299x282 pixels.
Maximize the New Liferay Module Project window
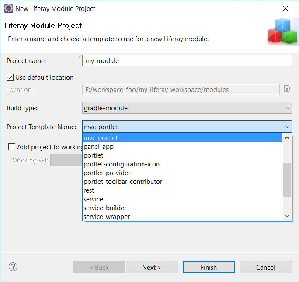click(260, 8)
